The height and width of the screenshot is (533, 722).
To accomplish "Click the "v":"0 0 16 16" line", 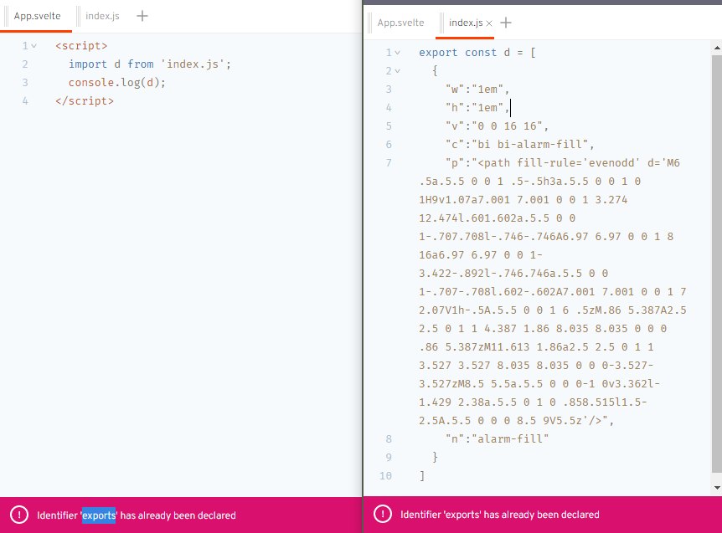I will [x=497, y=126].
